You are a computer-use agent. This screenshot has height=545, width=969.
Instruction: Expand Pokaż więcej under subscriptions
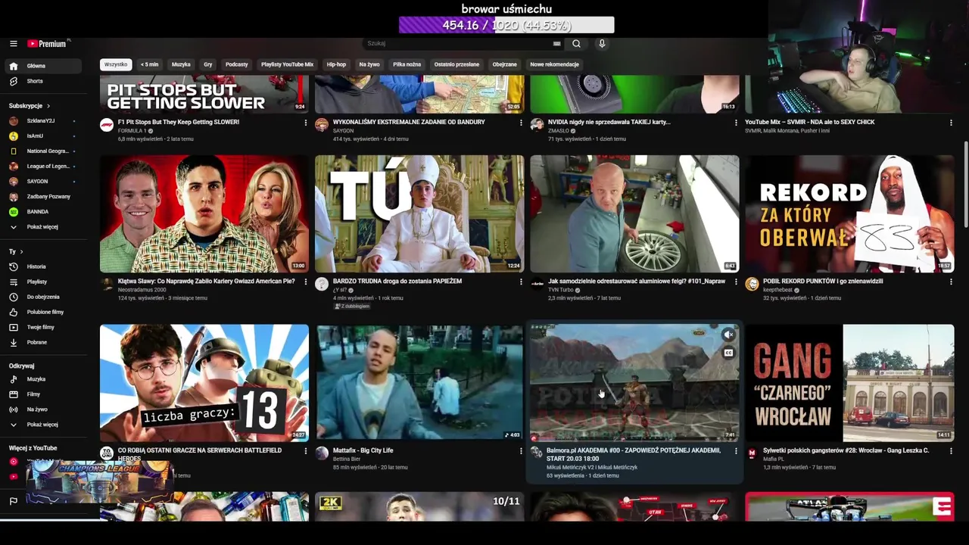42,227
